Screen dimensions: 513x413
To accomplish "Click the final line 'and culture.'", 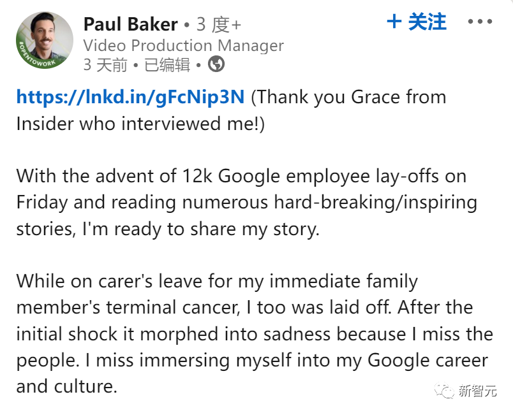I will click(67, 386).
